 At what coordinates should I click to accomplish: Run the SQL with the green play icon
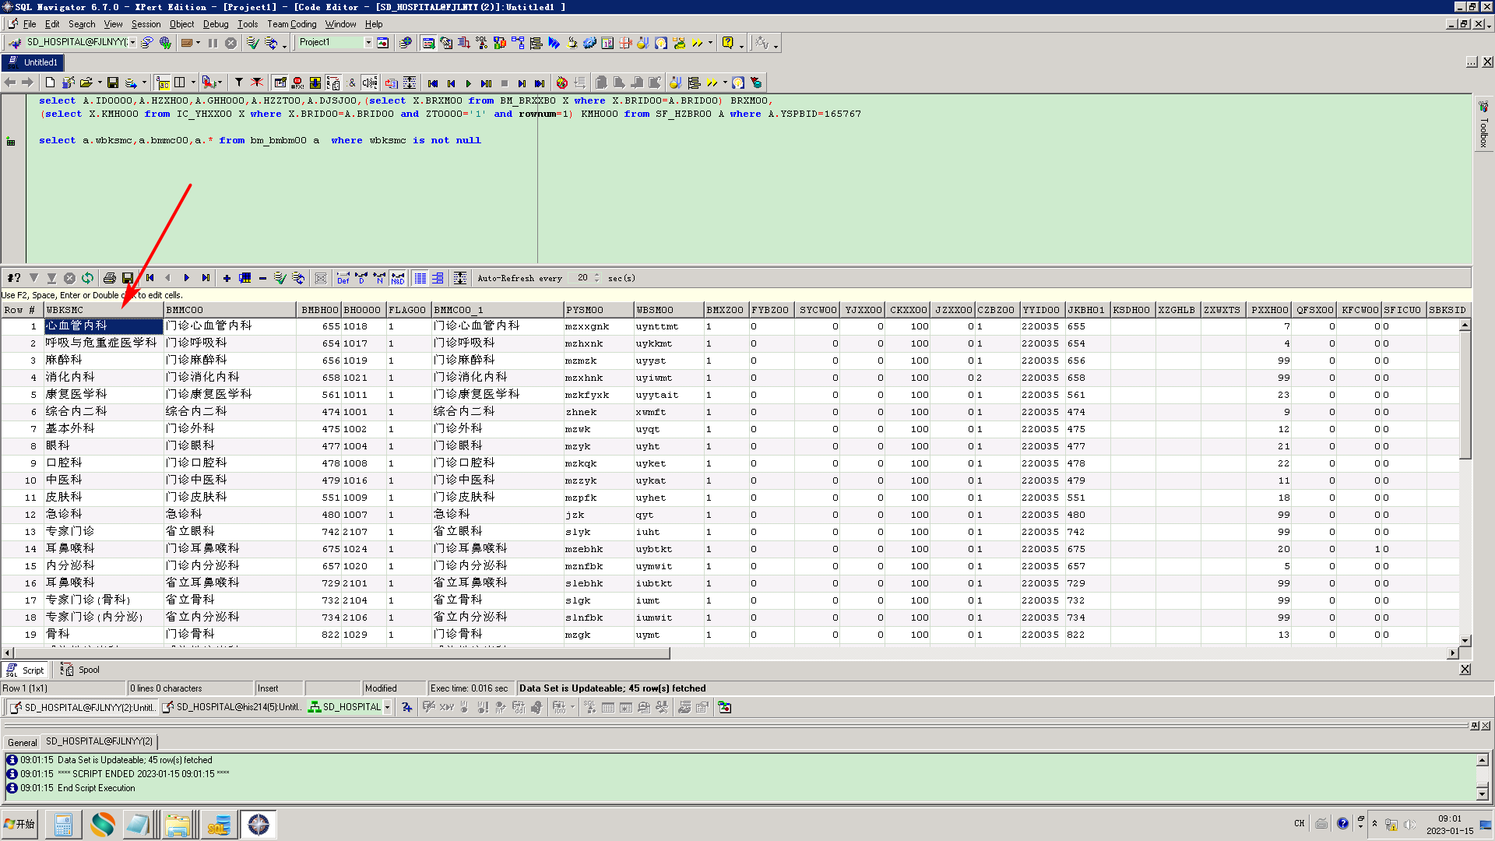point(469,83)
